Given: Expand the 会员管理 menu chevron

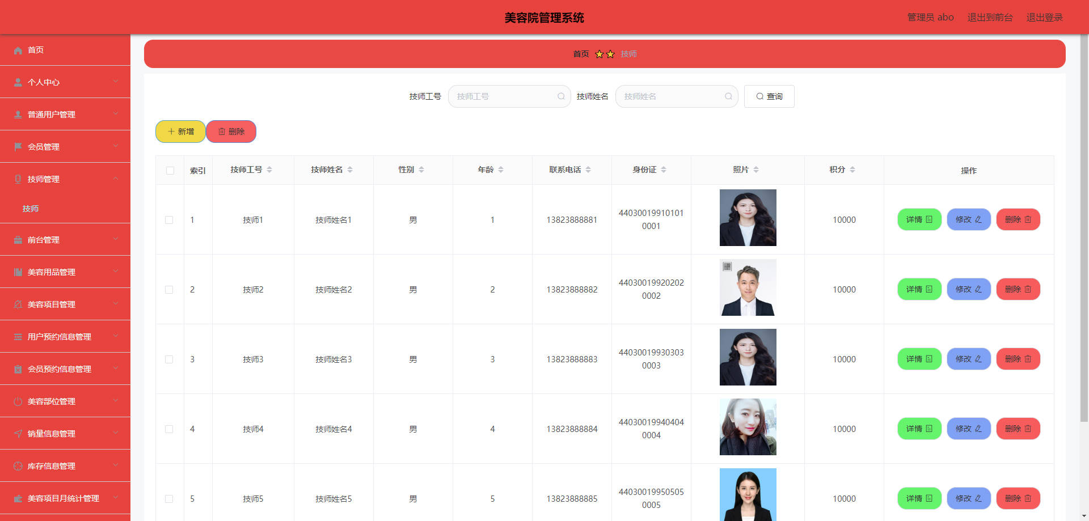Looking at the screenshot, I should click(x=116, y=146).
